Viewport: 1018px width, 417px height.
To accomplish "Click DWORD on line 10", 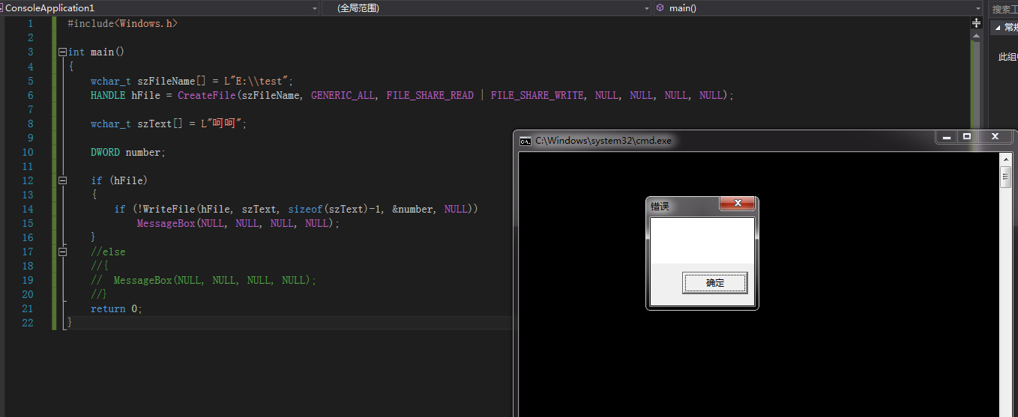I will tap(105, 153).
